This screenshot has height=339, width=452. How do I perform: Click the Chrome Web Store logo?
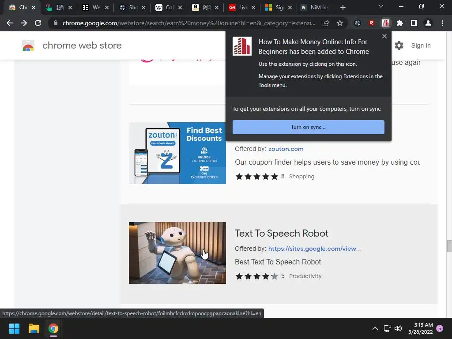click(28, 45)
